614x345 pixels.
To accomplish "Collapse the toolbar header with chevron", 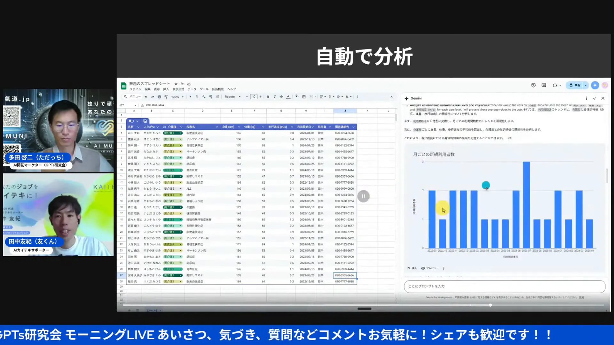I will point(391,97).
